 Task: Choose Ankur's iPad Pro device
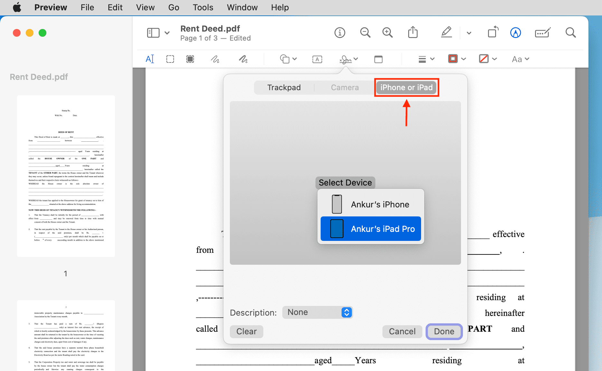pyautogui.click(x=371, y=229)
